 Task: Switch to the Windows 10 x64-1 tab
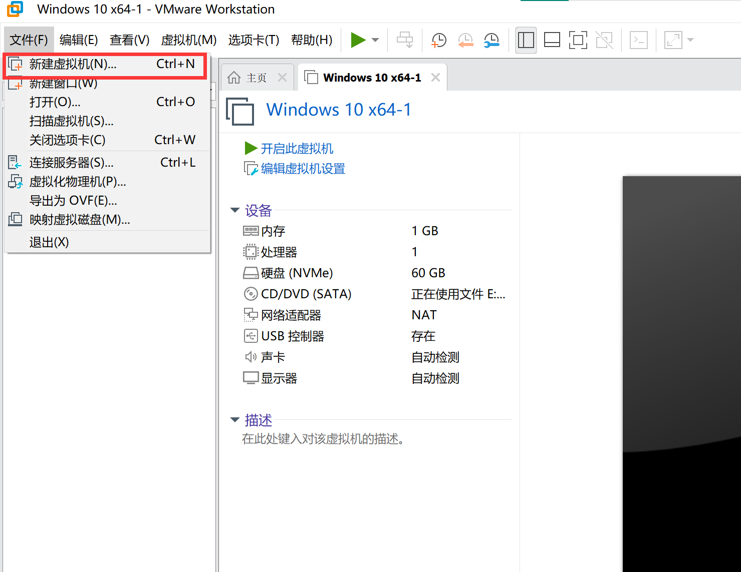pos(372,78)
